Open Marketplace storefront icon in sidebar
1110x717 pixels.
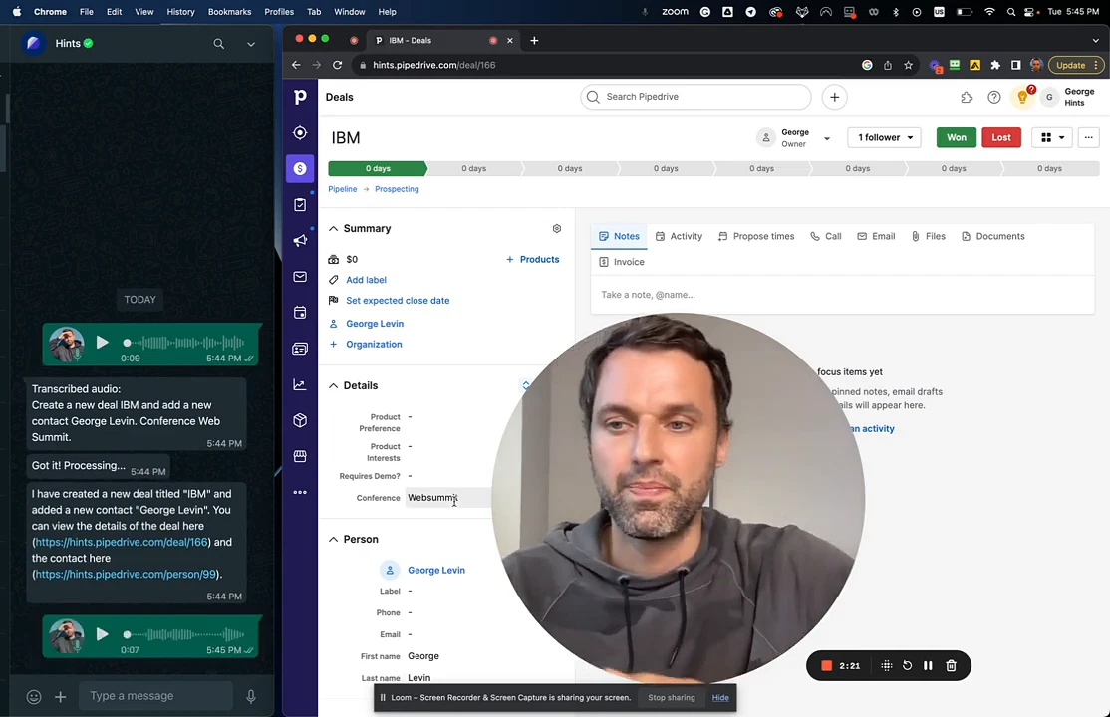click(300, 456)
